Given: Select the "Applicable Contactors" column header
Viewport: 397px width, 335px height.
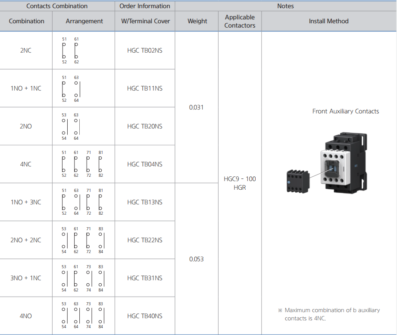Looking at the screenshot, I should pos(240,21).
